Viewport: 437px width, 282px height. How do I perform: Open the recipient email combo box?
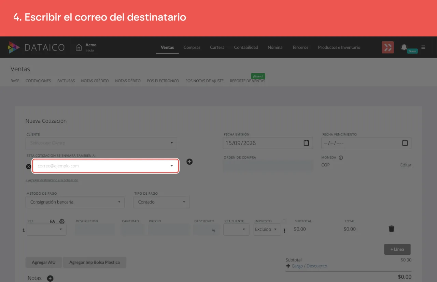(105, 166)
